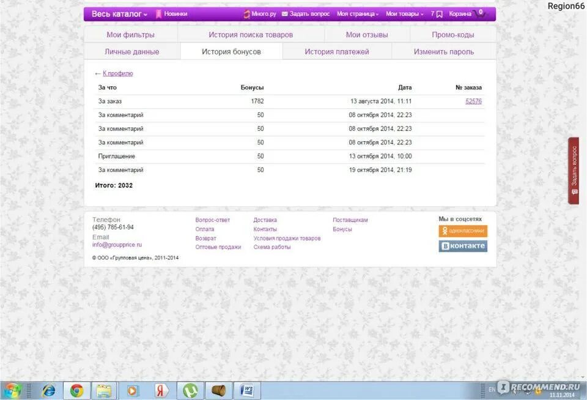Viewport: 587px width, 400px height.
Task: Click the За заказ row label
Action: click(x=110, y=101)
